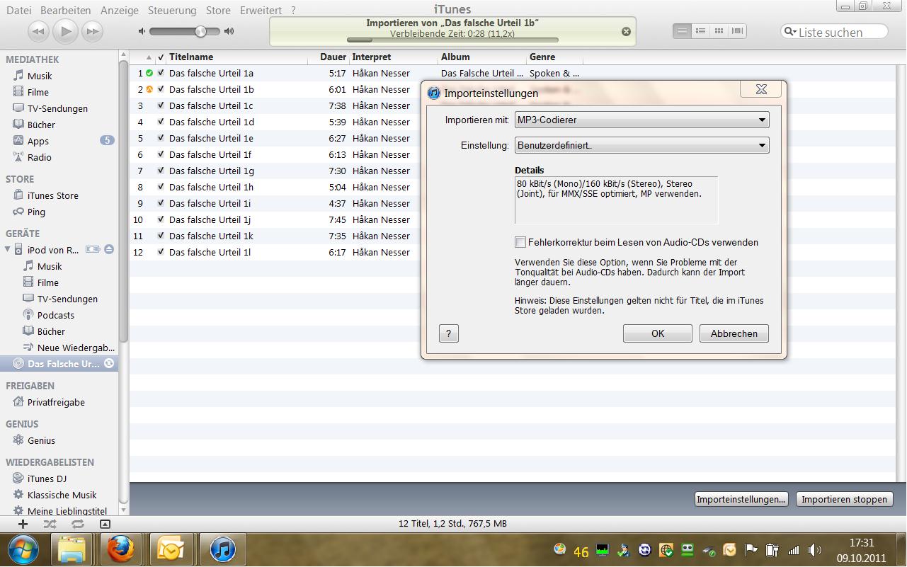Sort by the Interpret column header
Viewport: 907px width, 567px height.
[x=393, y=57]
